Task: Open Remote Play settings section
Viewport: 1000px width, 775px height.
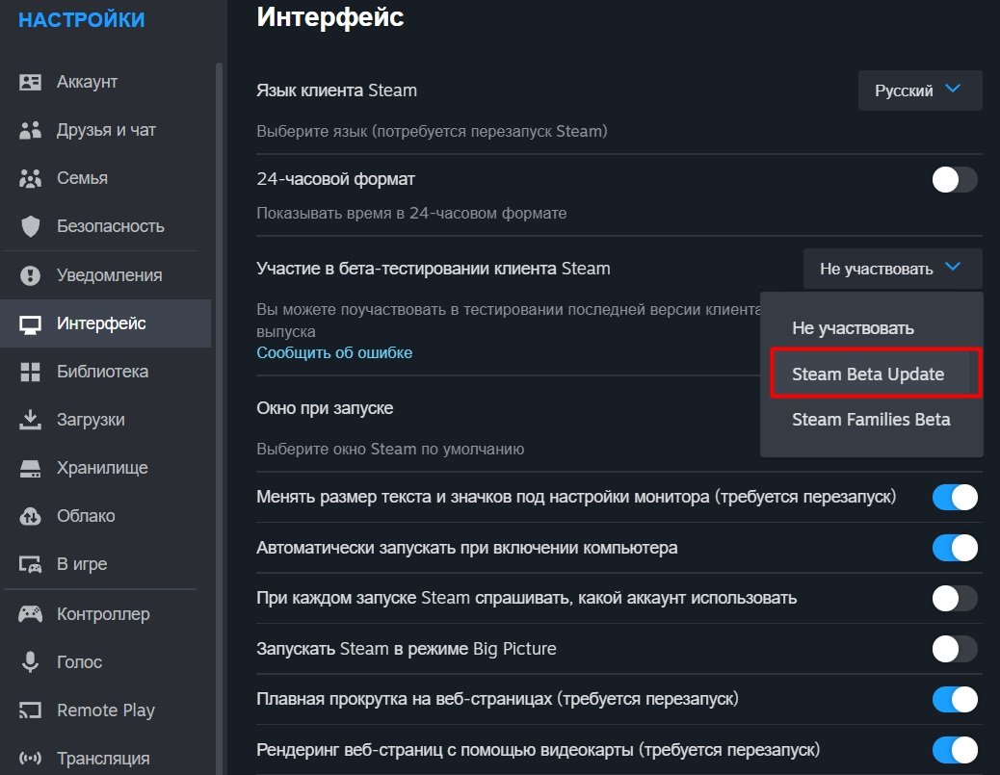Action: pyautogui.click(x=106, y=710)
